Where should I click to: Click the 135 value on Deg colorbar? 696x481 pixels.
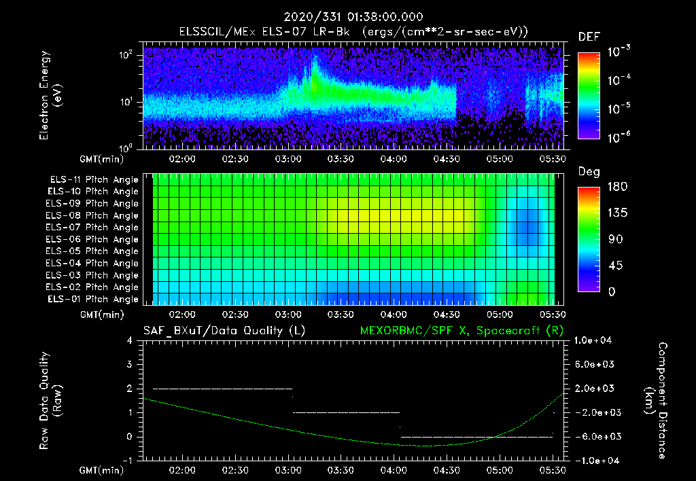click(617, 213)
